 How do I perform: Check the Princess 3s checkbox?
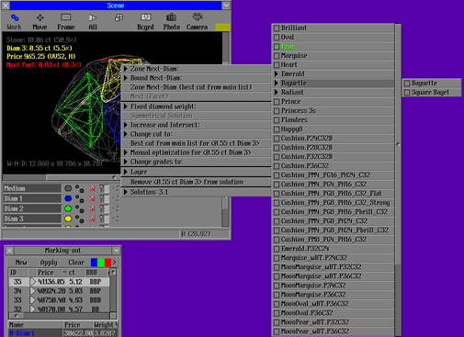tap(277, 111)
